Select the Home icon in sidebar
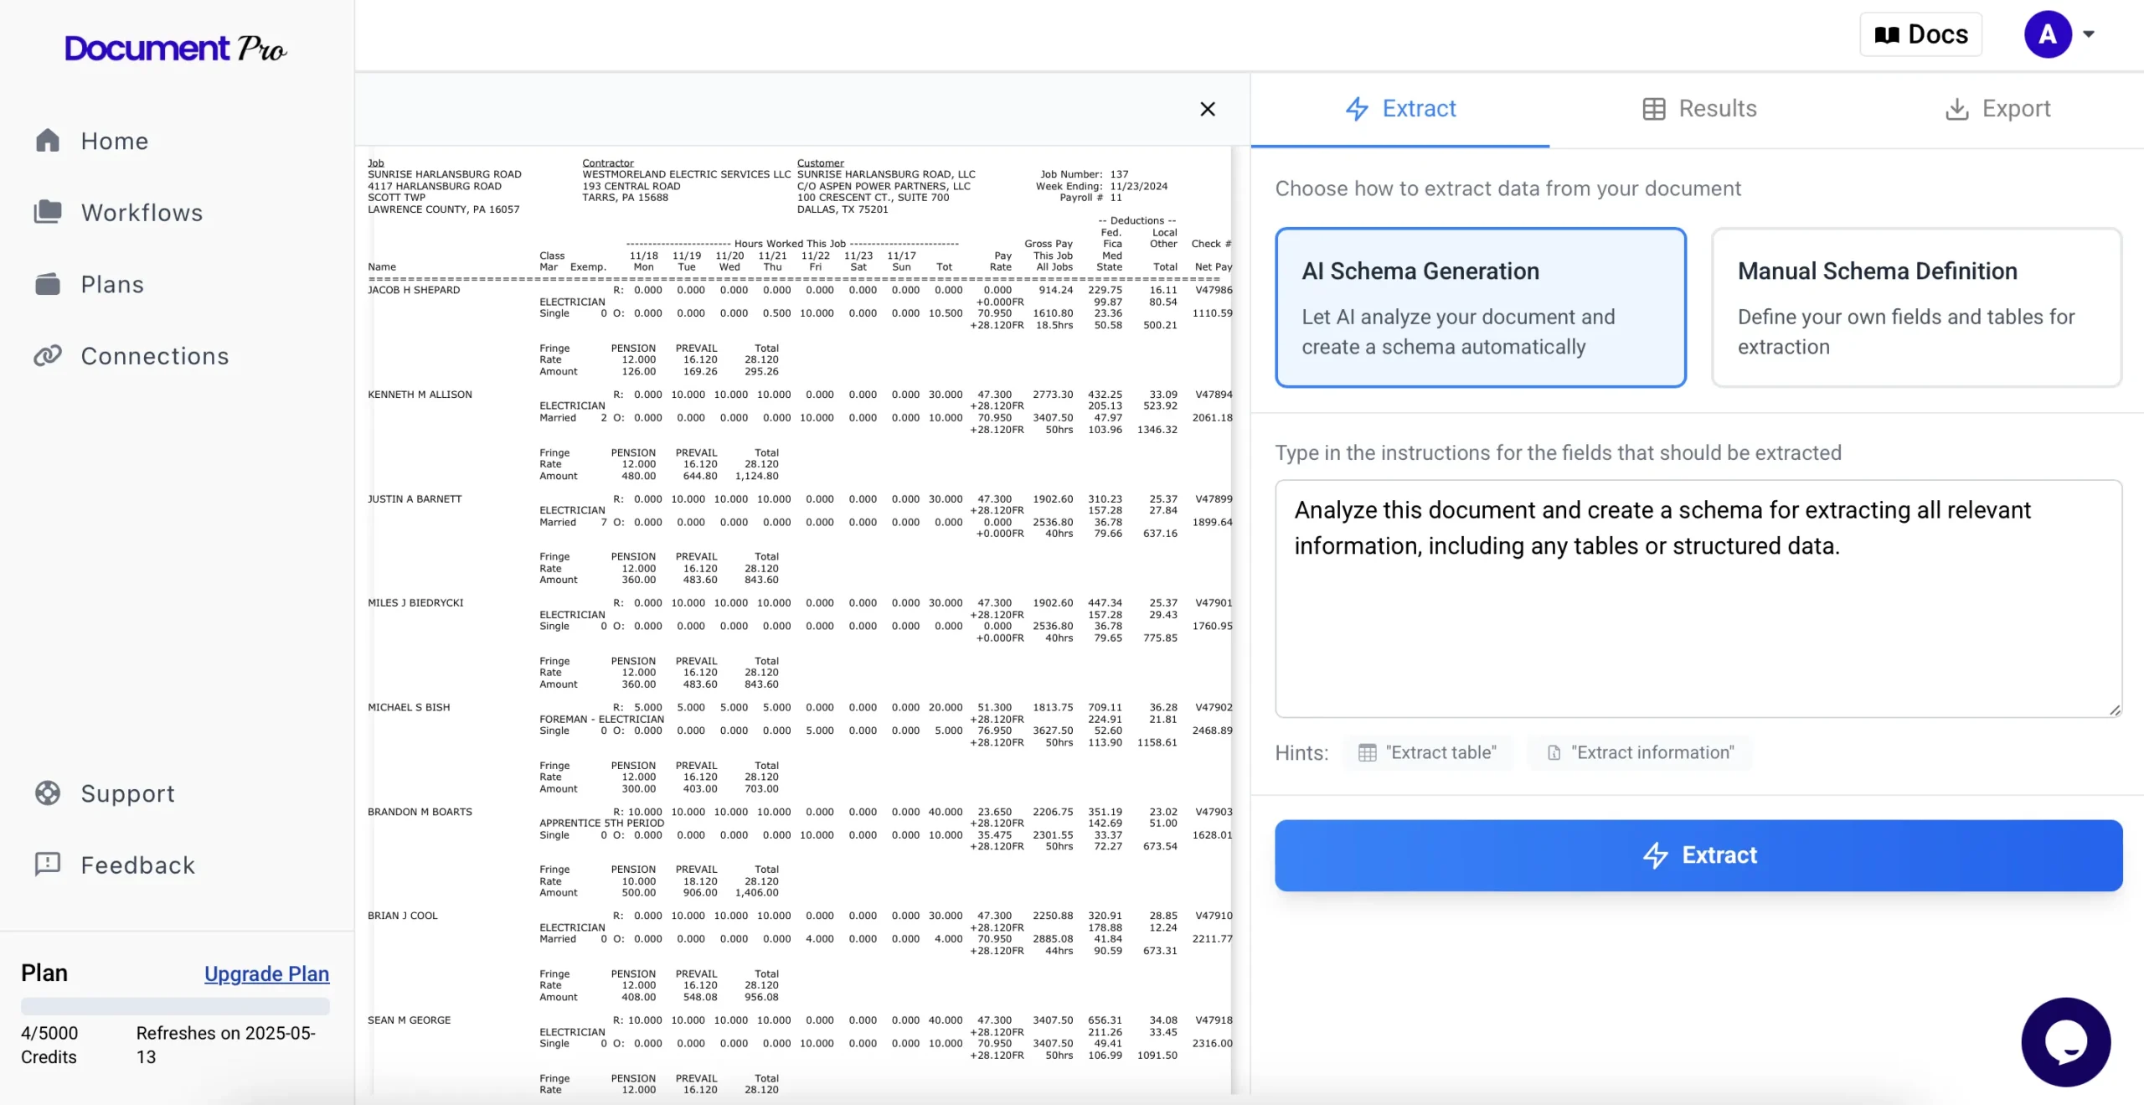 click(48, 140)
